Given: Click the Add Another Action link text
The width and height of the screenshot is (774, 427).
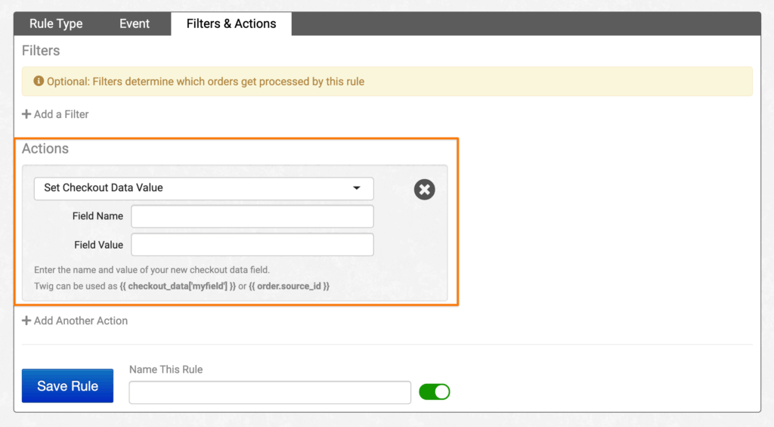Looking at the screenshot, I should point(81,320).
